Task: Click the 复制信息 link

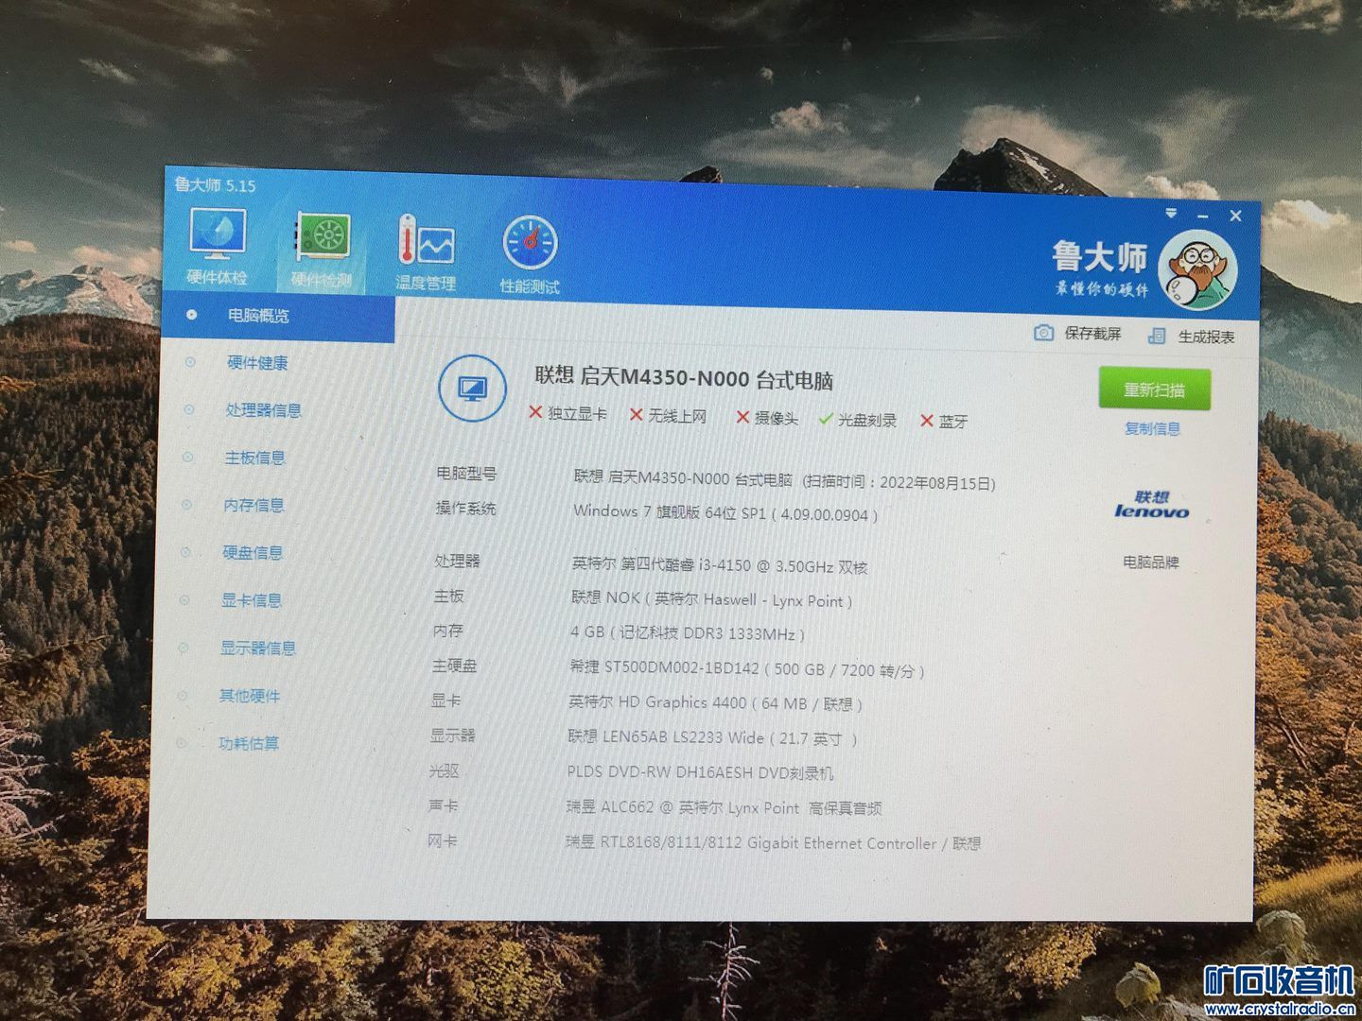Action: pyautogui.click(x=1152, y=428)
